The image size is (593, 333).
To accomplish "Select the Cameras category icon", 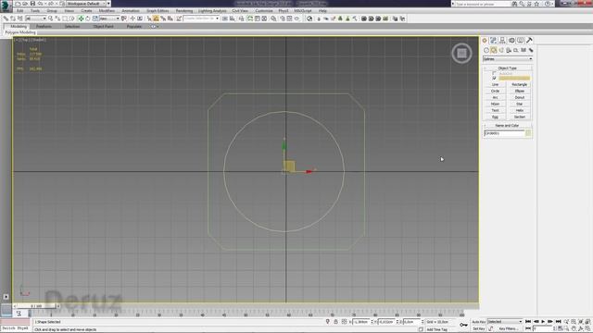I will 509,50.
